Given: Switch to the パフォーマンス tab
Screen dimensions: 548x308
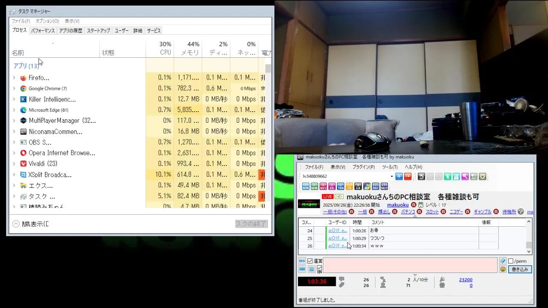Looking at the screenshot, I should (43, 31).
